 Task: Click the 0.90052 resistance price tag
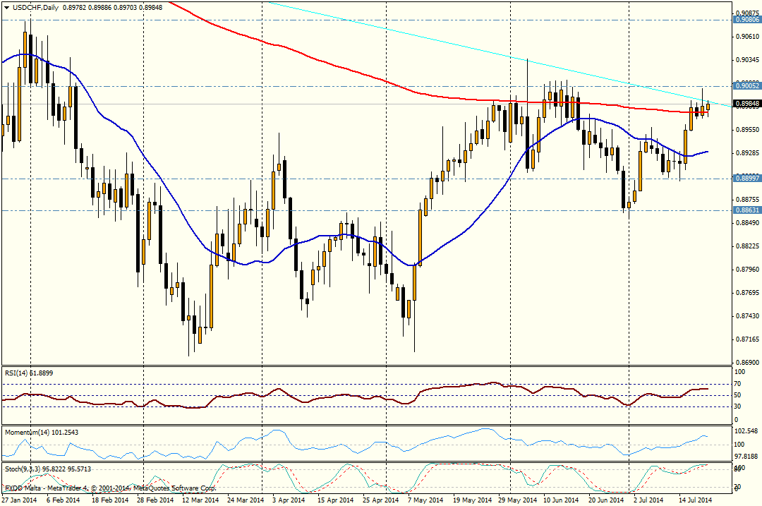click(x=746, y=85)
